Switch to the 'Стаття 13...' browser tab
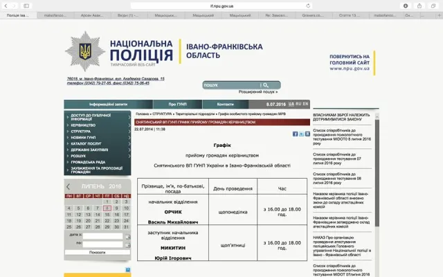The width and height of the screenshot is (443, 277). click(x=350, y=15)
